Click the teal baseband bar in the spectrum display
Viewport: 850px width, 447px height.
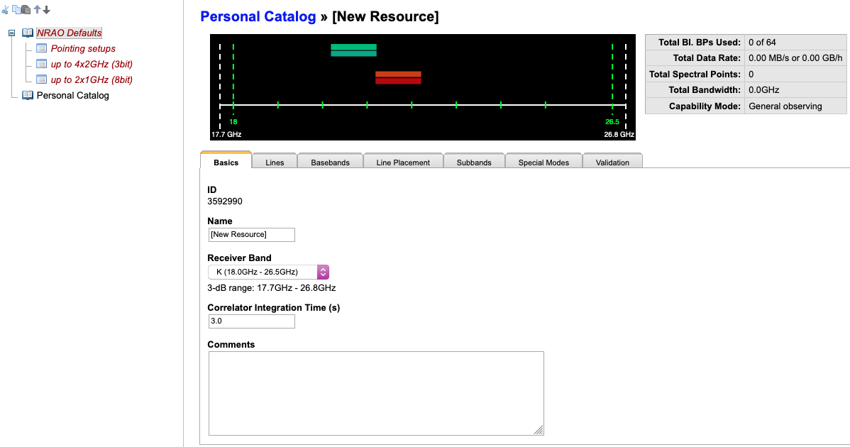tap(353, 50)
